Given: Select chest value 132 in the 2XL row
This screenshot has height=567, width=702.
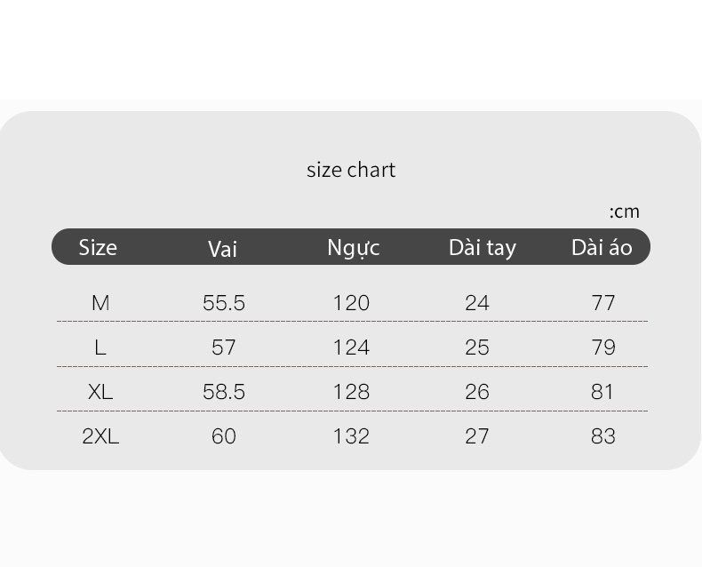Looking at the screenshot, I should tap(352, 436).
